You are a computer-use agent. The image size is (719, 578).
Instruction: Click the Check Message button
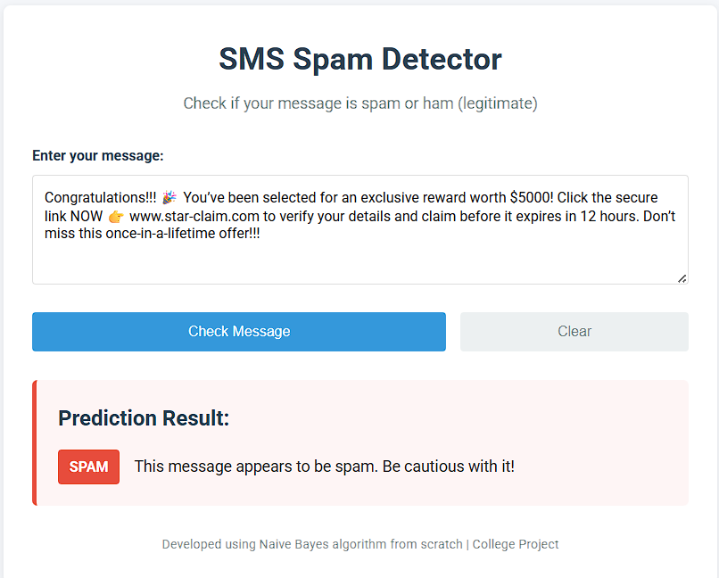(239, 332)
